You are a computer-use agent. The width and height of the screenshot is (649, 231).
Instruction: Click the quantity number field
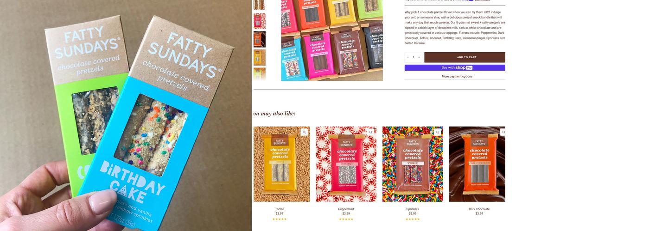[x=413, y=57]
